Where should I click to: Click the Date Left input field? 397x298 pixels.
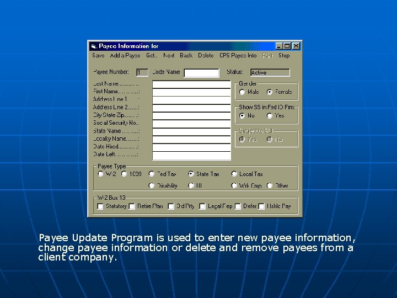[x=191, y=156]
